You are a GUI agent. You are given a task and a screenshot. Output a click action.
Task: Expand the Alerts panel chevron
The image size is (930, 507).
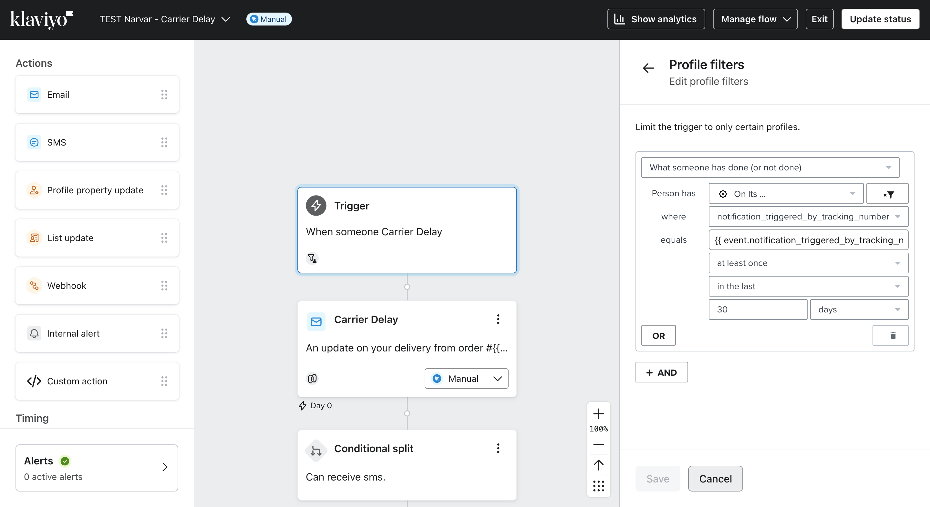pyautogui.click(x=165, y=467)
